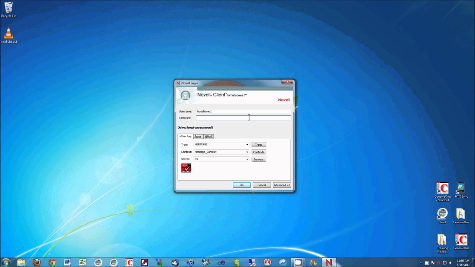Screen dimensions: 475x267
Task: Expand the Context dropdown showing Heritage_Context
Action: (247, 152)
